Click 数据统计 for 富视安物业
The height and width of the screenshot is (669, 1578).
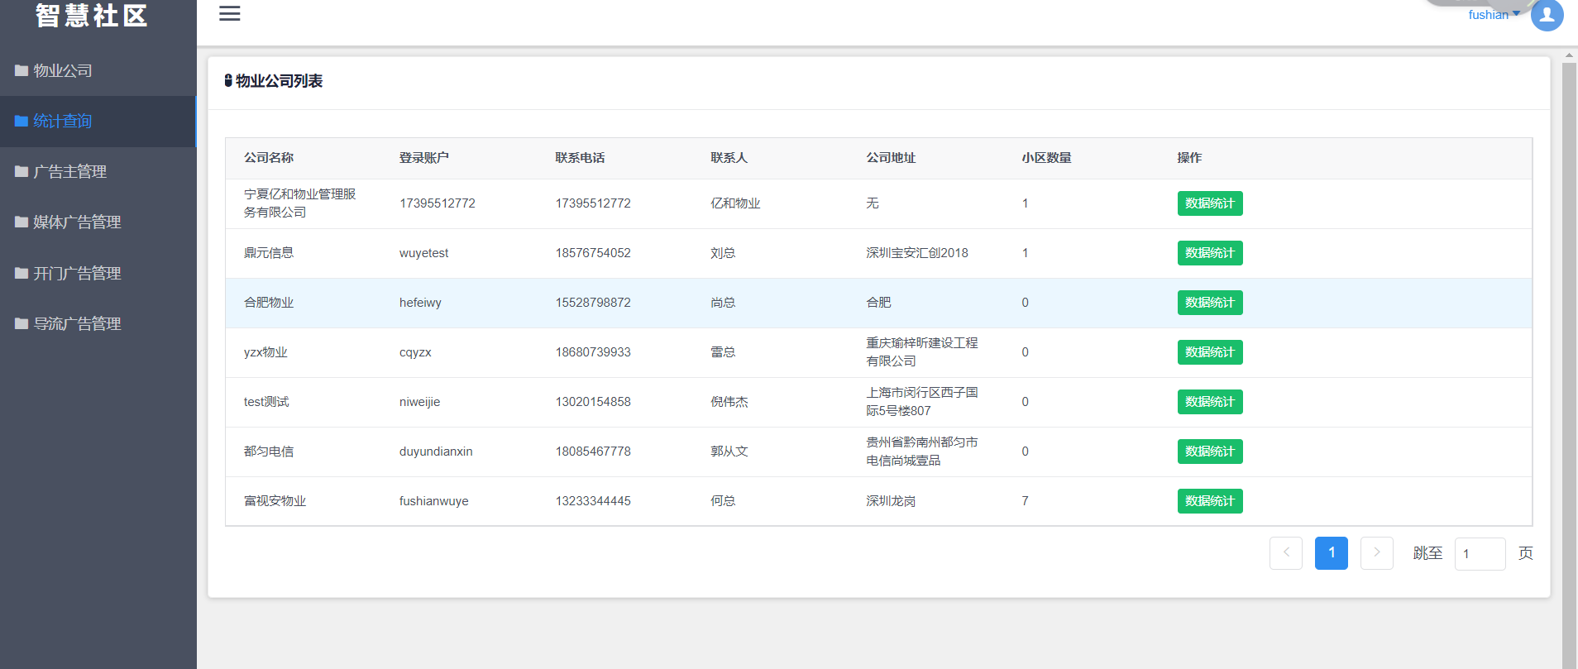tap(1210, 501)
